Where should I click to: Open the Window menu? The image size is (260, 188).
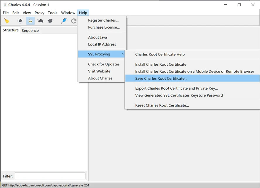pos(68,13)
